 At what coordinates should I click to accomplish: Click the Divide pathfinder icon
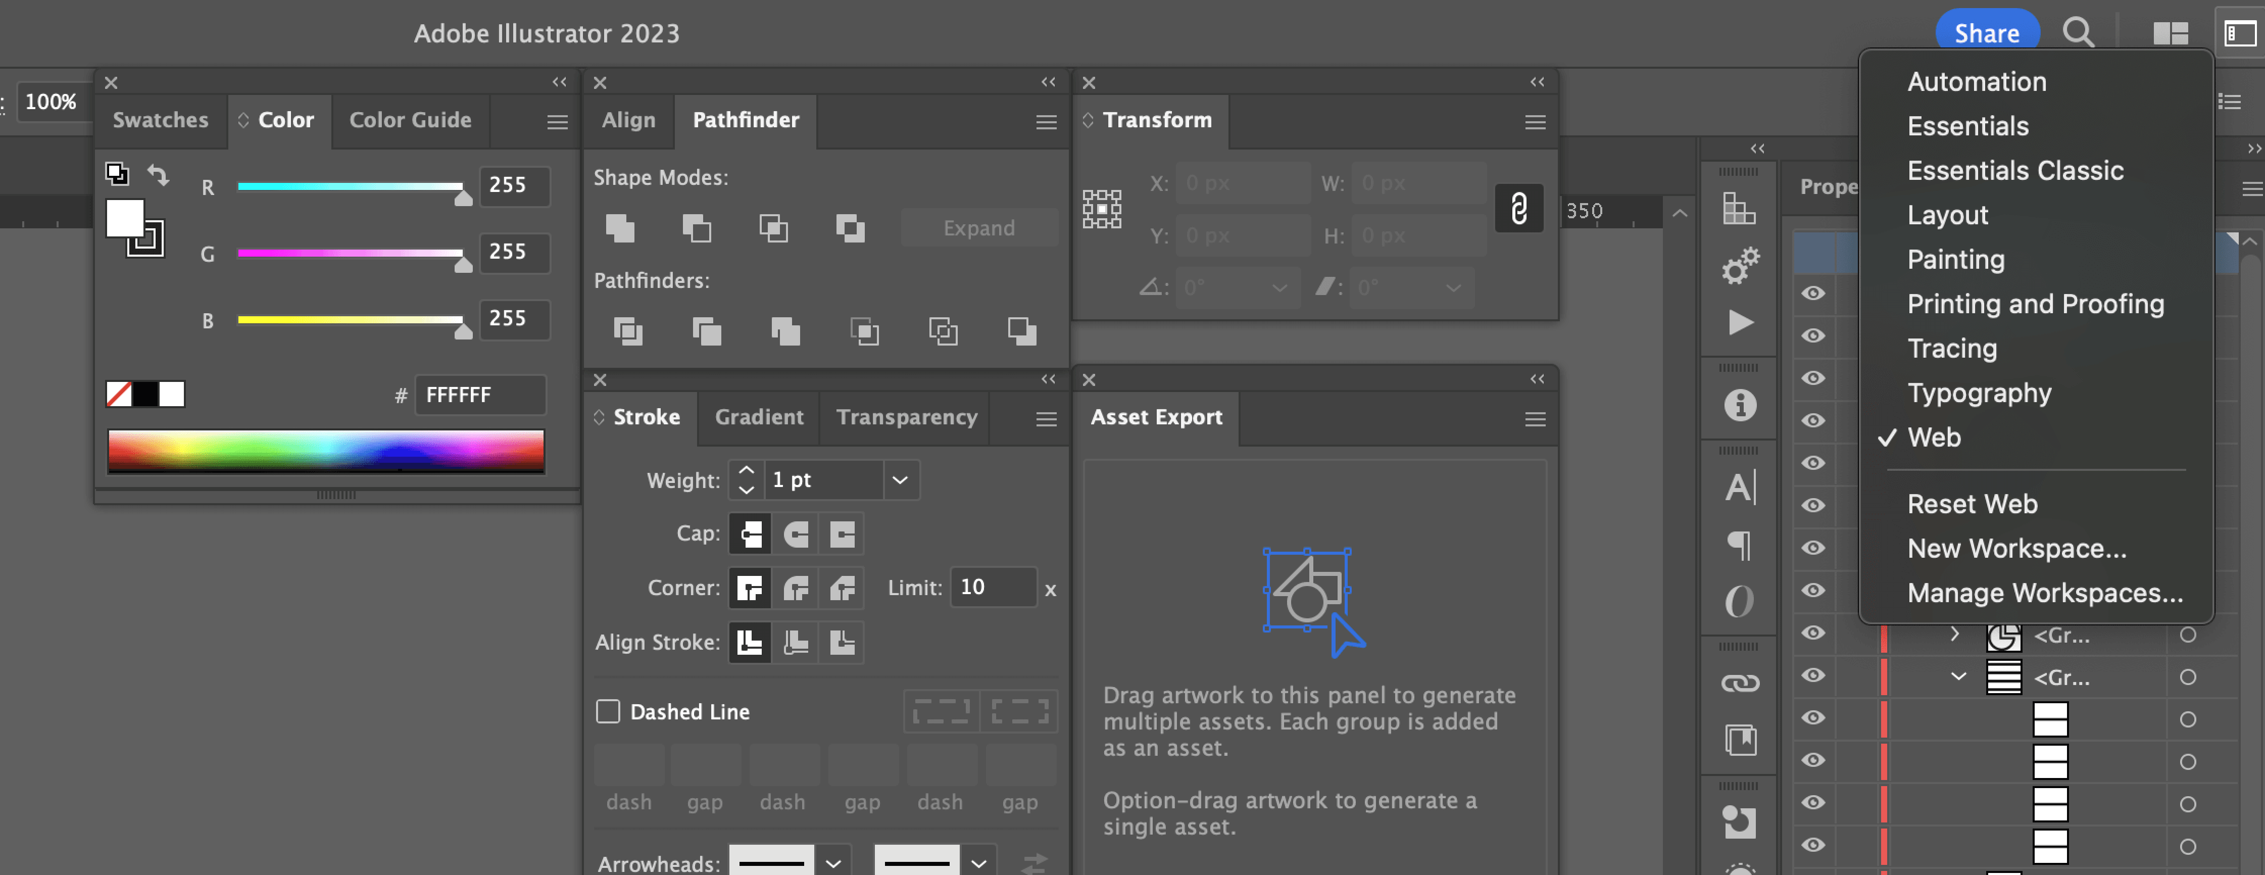point(628,331)
